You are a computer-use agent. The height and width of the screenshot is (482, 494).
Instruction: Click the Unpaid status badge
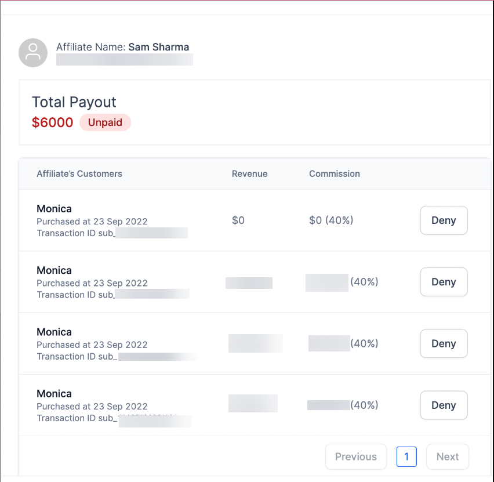click(x=105, y=122)
